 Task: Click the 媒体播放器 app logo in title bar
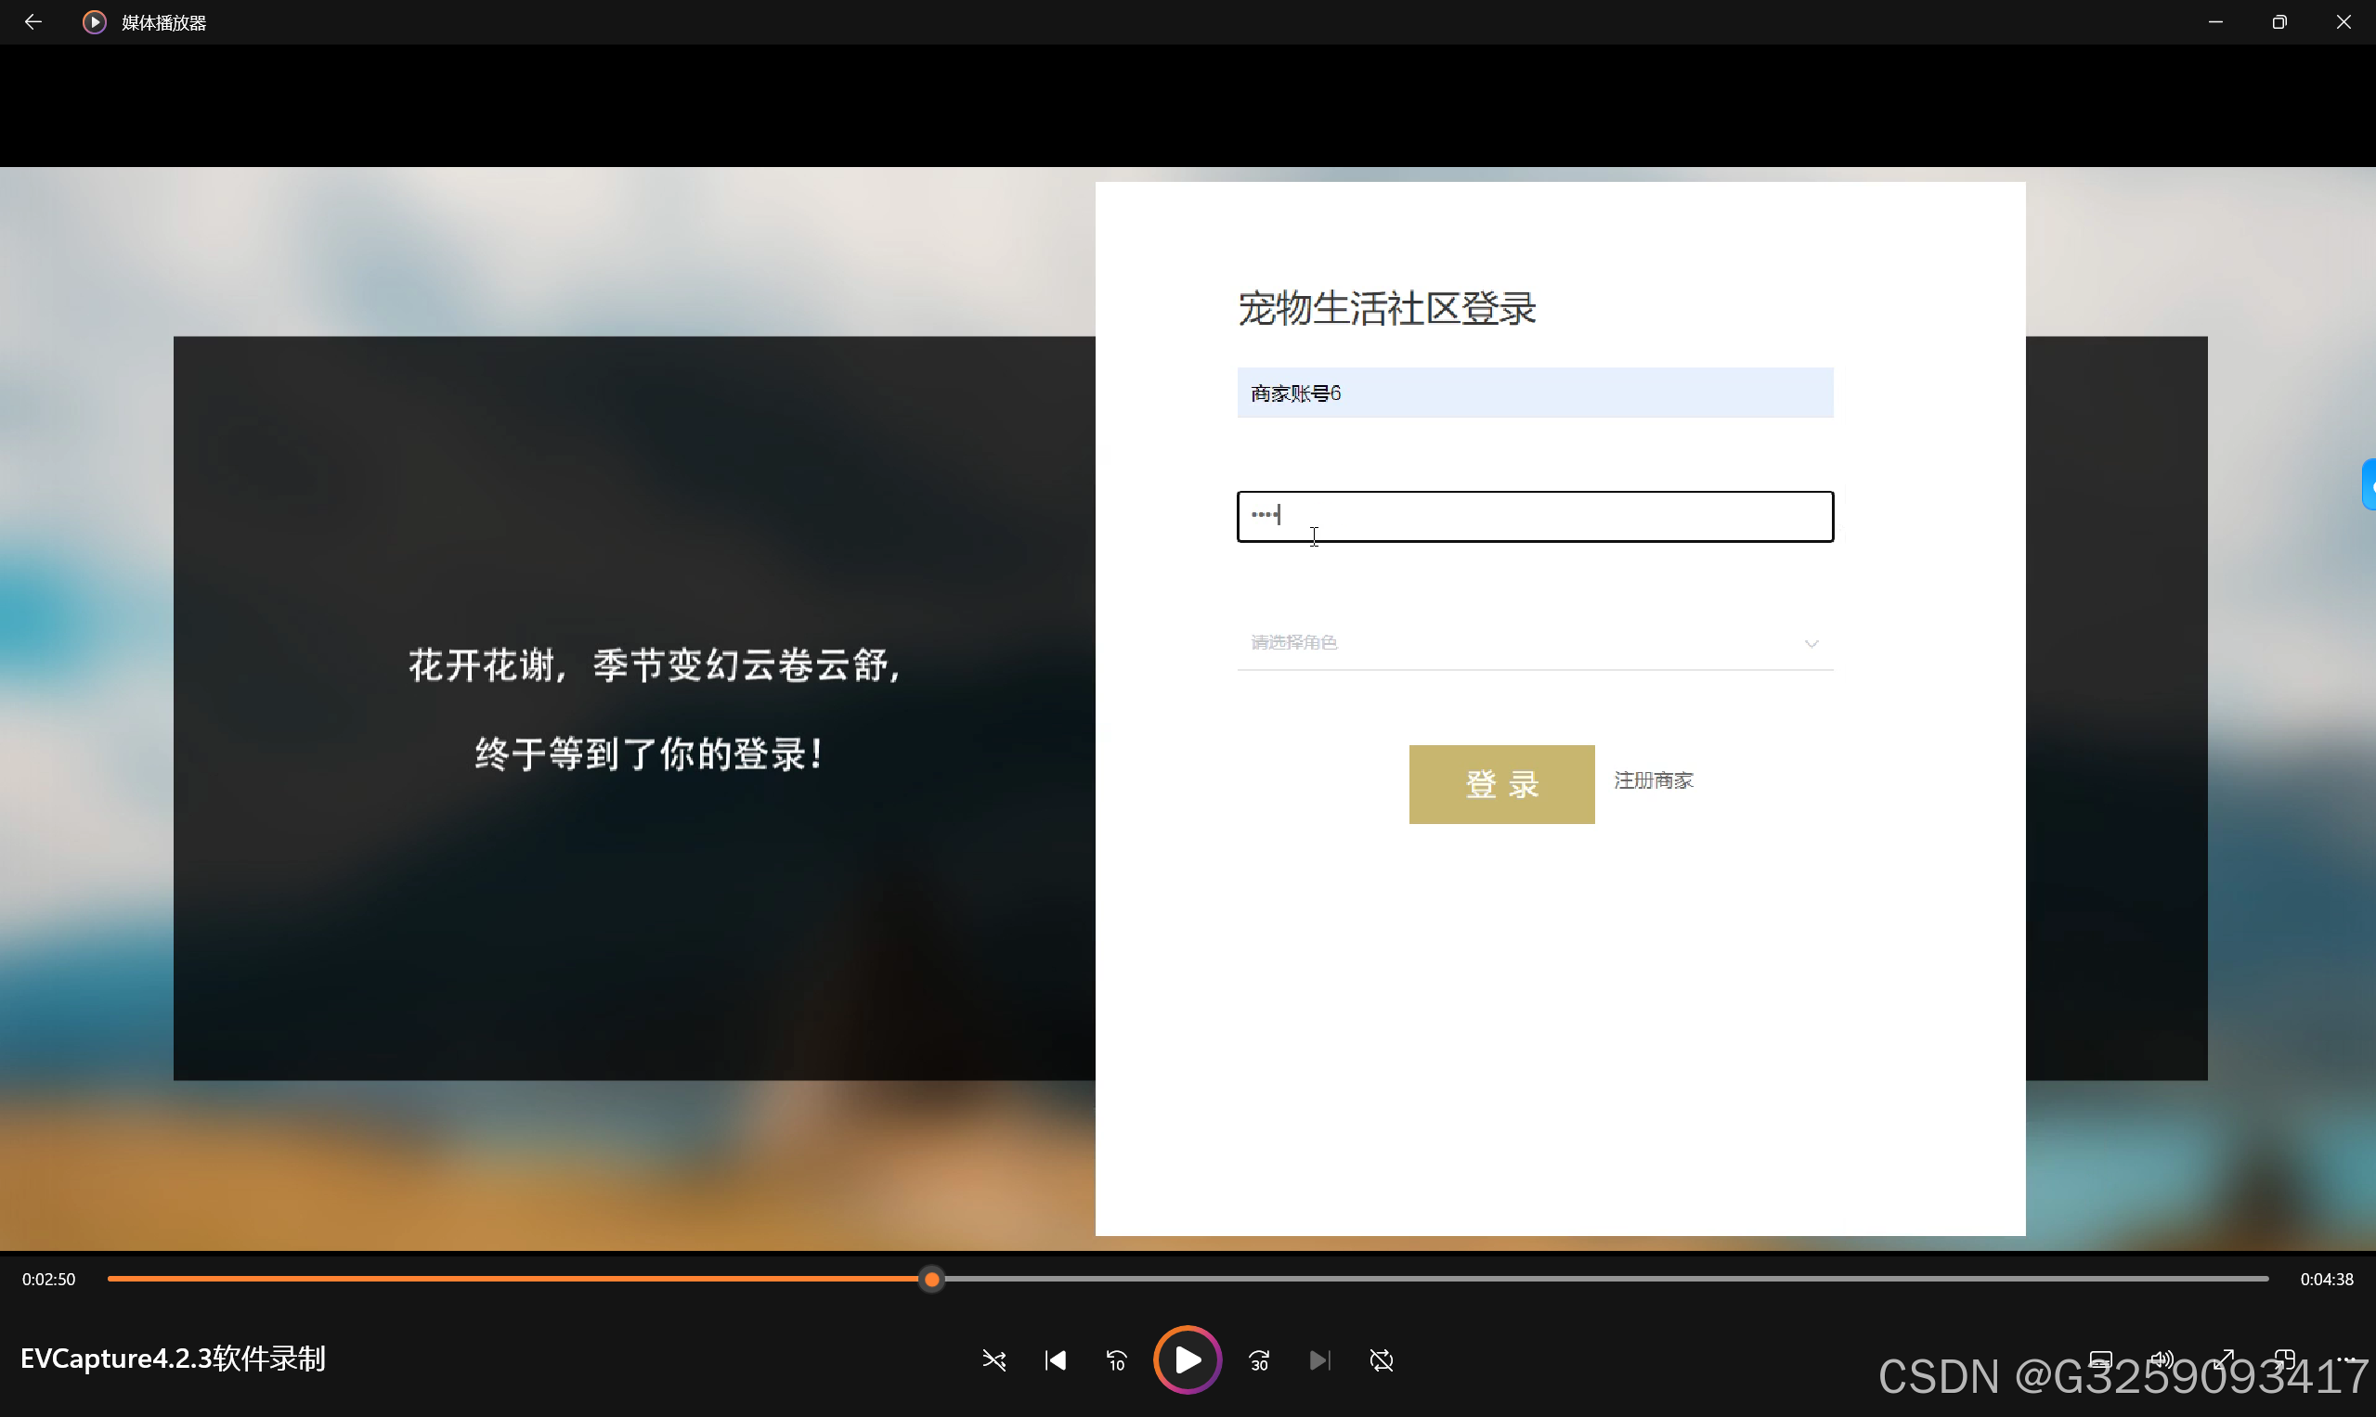click(x=93, y=21)
